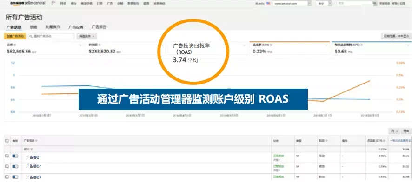Toggle the active switch for 广告活动1
The image size is (412, 182).
[15, 156]
